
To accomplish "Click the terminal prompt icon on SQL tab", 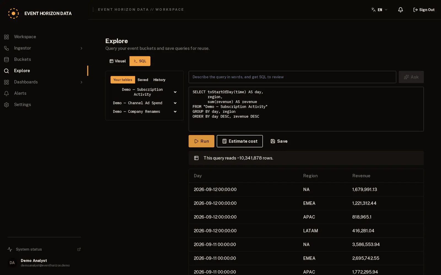I will 135,61.
